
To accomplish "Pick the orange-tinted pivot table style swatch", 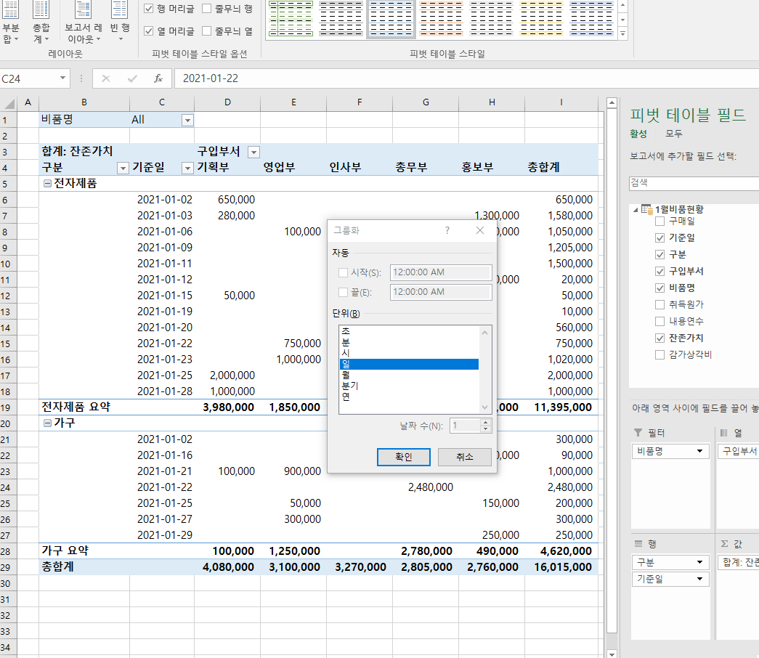I will [x=441, y=19].
